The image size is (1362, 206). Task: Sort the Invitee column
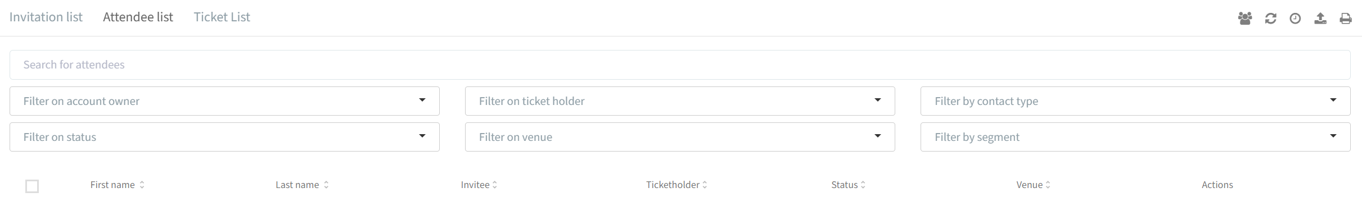(479, 185)
